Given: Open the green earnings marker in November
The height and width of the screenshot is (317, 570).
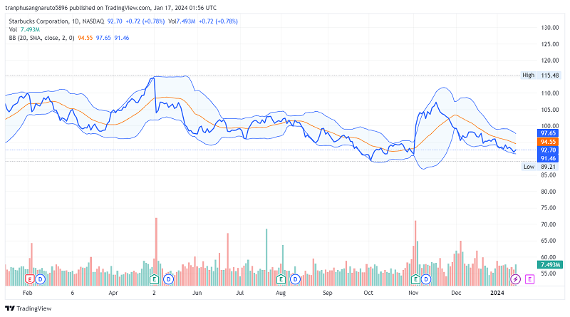Looking at the screenshot, I should (x=413, y=279).
